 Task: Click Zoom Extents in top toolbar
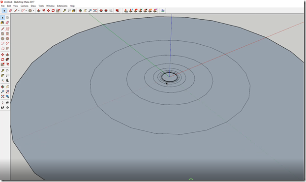click(95, 10)
